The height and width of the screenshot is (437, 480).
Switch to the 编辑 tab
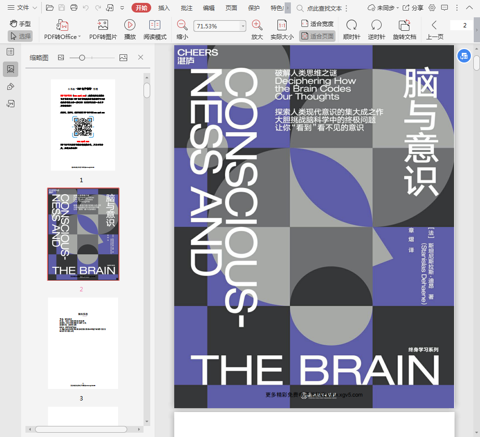(209, 8)
